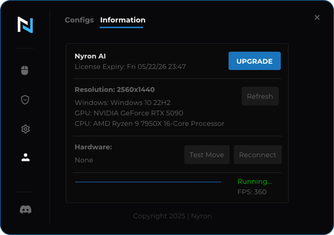
Task: Click the Test Move button
Action: pyautogui.click(x=207, y=155)
